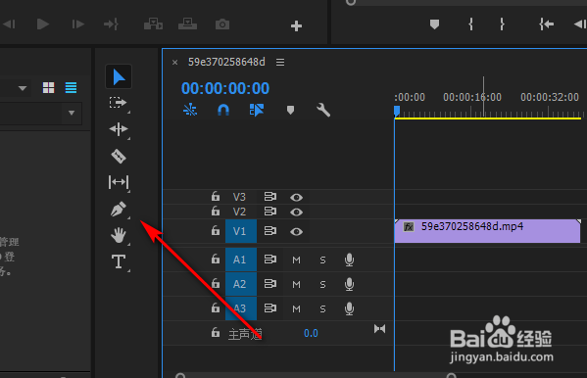Select the Hand tool
587x378 pixels.
coord(119,235)
